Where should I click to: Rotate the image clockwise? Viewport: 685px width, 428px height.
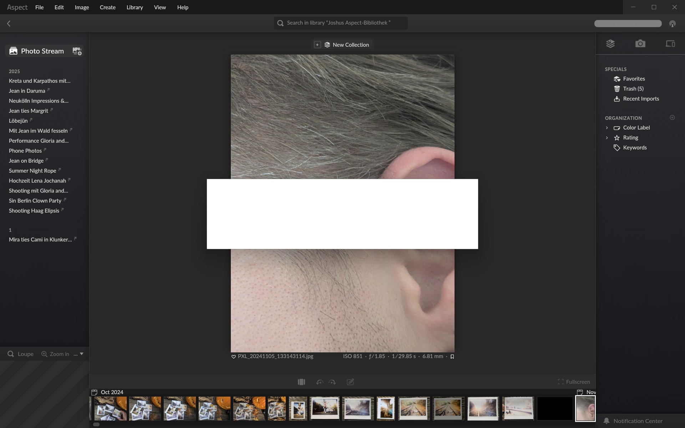(332, 382)
